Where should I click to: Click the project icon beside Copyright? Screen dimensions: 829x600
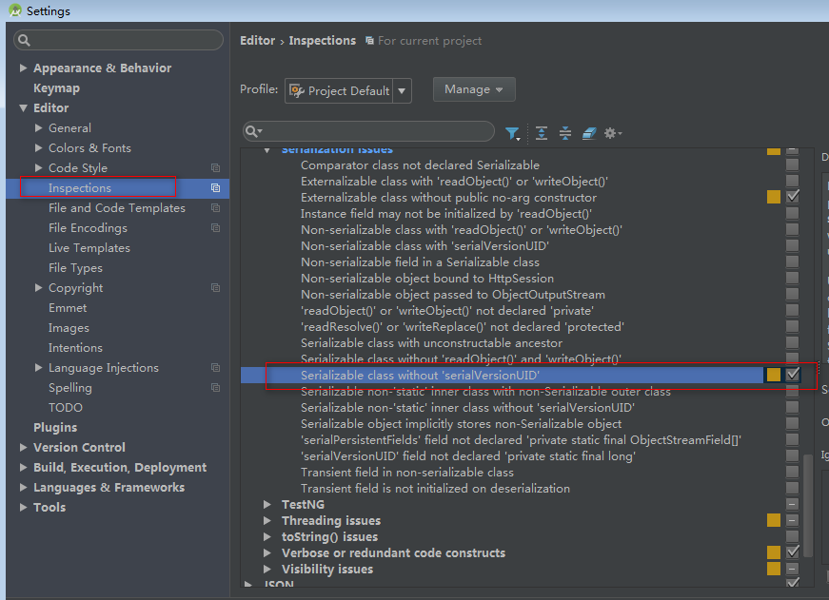215,287
